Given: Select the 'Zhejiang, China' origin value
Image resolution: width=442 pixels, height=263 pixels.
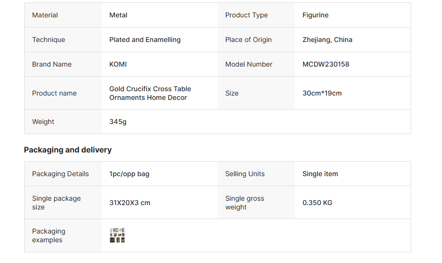Looking at the screenshot, I should pyautogui.click(x=327, y=40).
